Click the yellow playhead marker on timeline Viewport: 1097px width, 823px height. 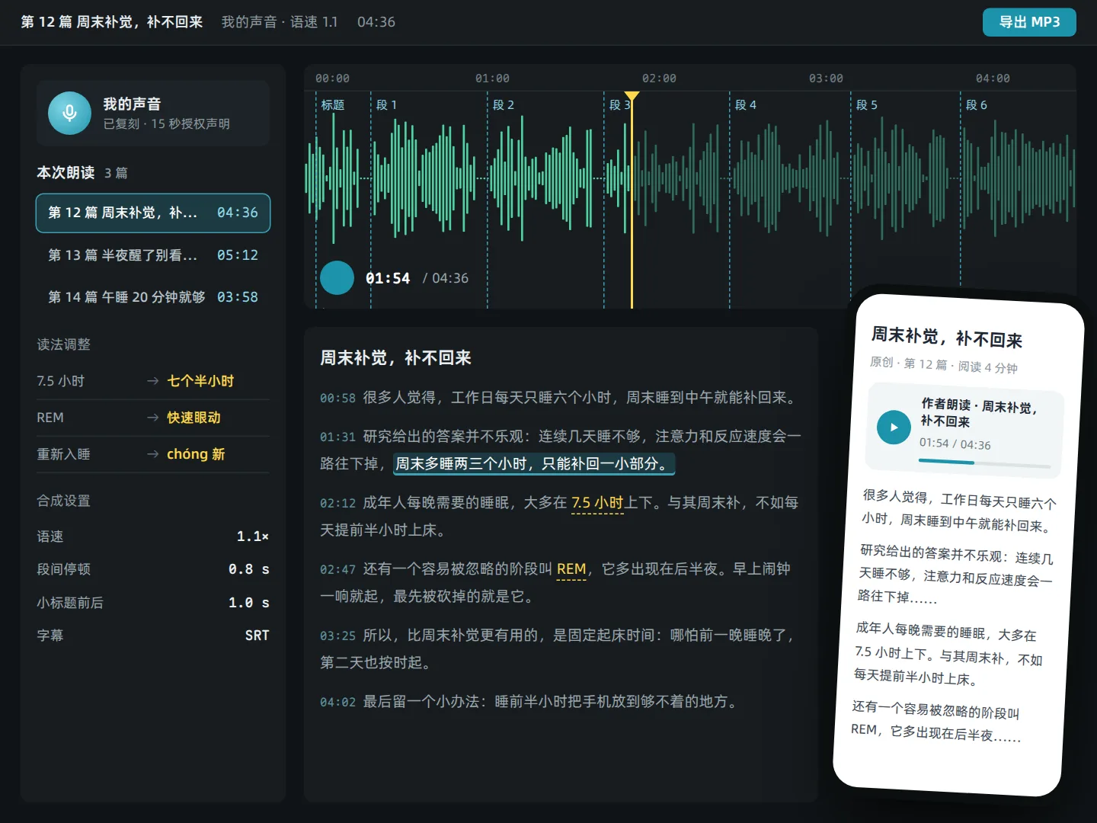(632, 96)
